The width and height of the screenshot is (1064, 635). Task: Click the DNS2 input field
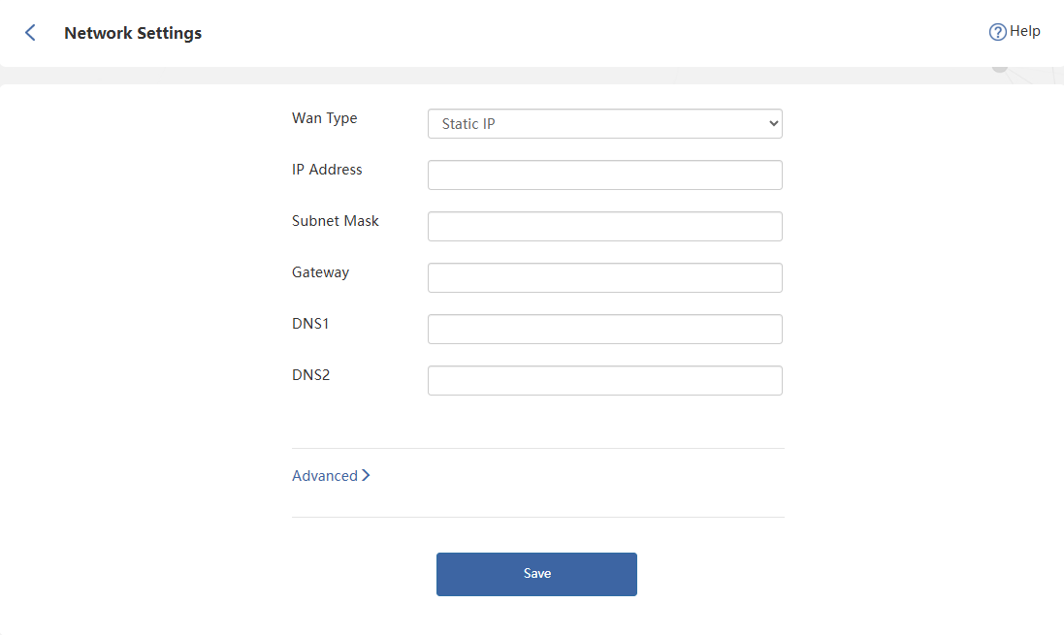click(604, 381)
